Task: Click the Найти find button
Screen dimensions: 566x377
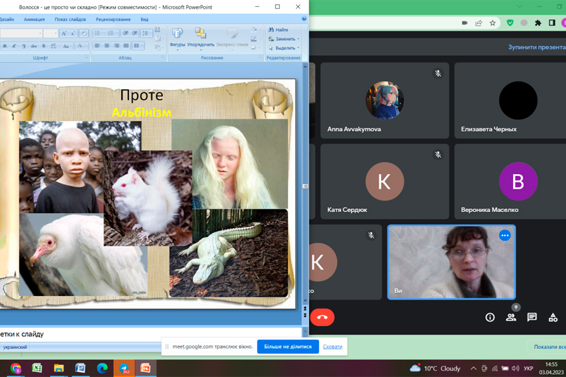Action: [278, 30]
